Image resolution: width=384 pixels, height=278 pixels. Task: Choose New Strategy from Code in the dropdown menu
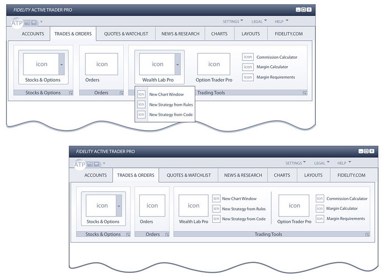(x=165, y=114)
